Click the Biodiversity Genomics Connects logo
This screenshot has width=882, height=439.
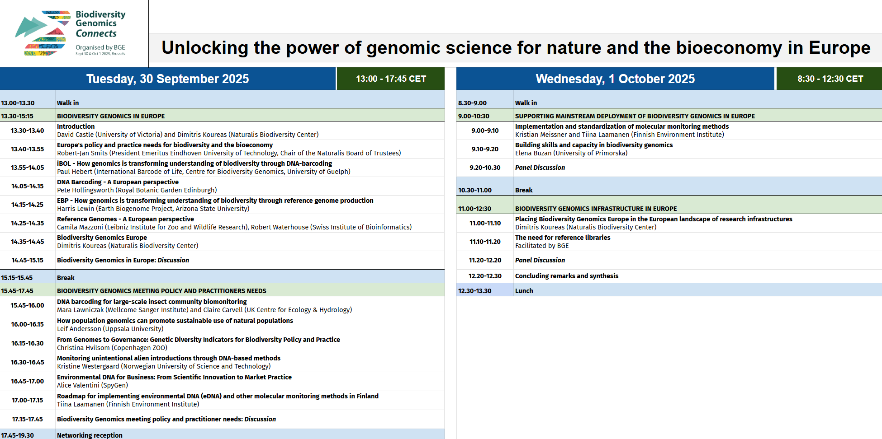point(71,33)
